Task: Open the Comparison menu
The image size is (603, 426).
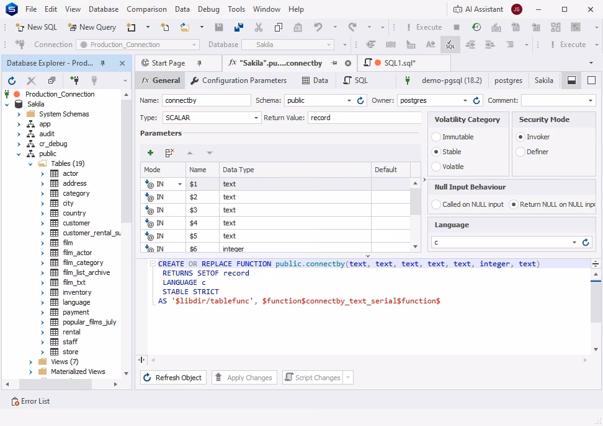Action: point(146,9)
